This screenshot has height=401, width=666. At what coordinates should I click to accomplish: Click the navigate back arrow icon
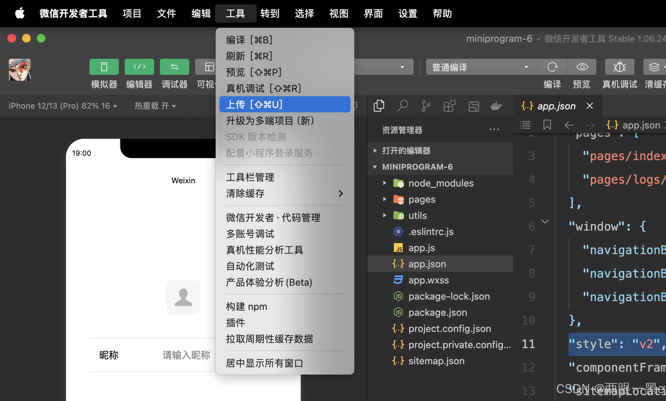click(x=569, y=125)
